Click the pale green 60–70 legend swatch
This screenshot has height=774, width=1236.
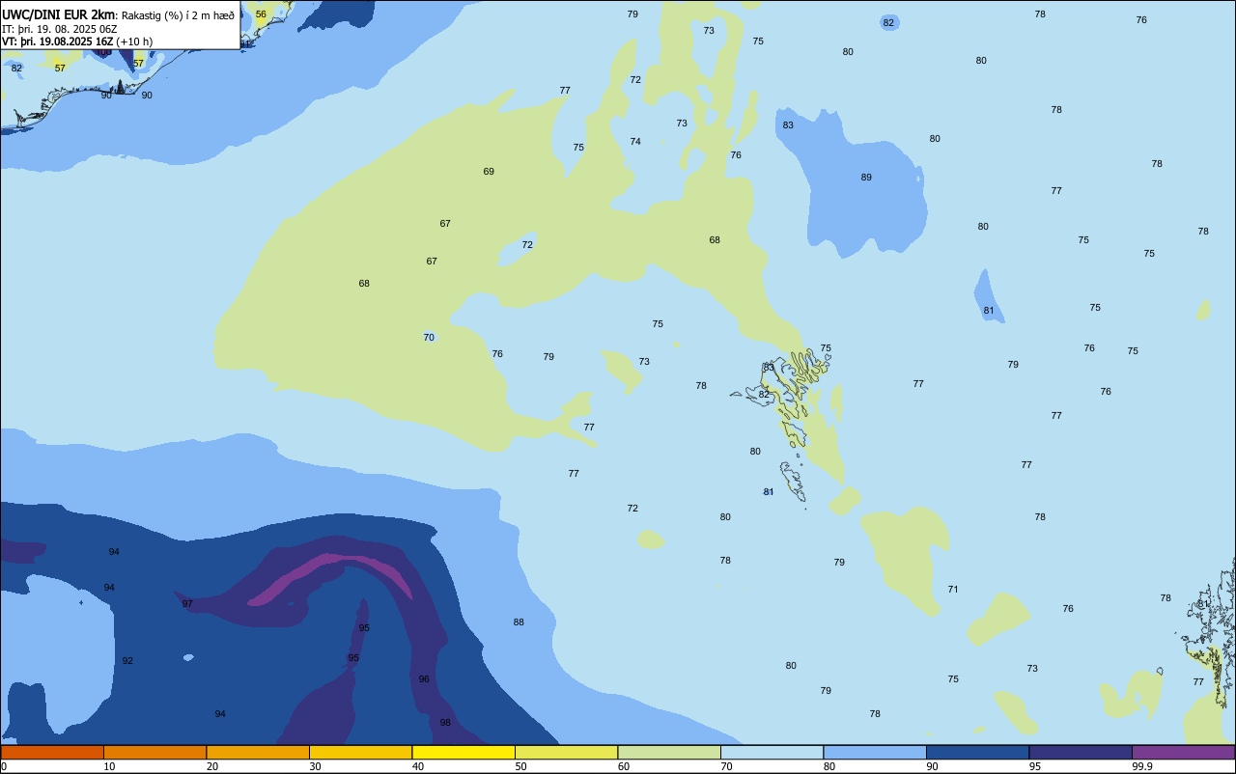669,753
